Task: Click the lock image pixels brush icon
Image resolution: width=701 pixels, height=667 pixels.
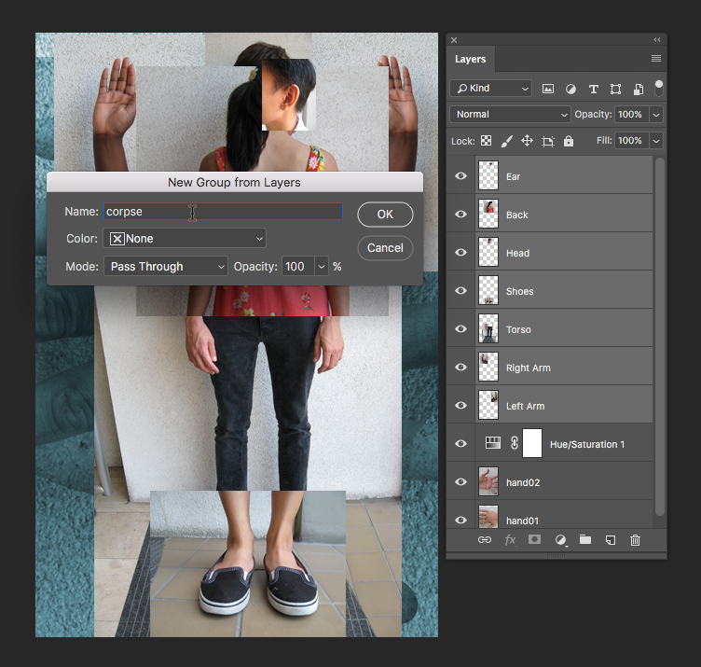Action: (x=506, y=141)
